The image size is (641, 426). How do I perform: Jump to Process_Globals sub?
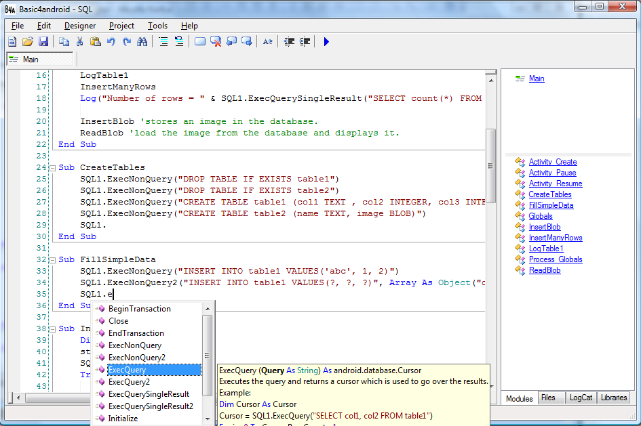(556, 259)
